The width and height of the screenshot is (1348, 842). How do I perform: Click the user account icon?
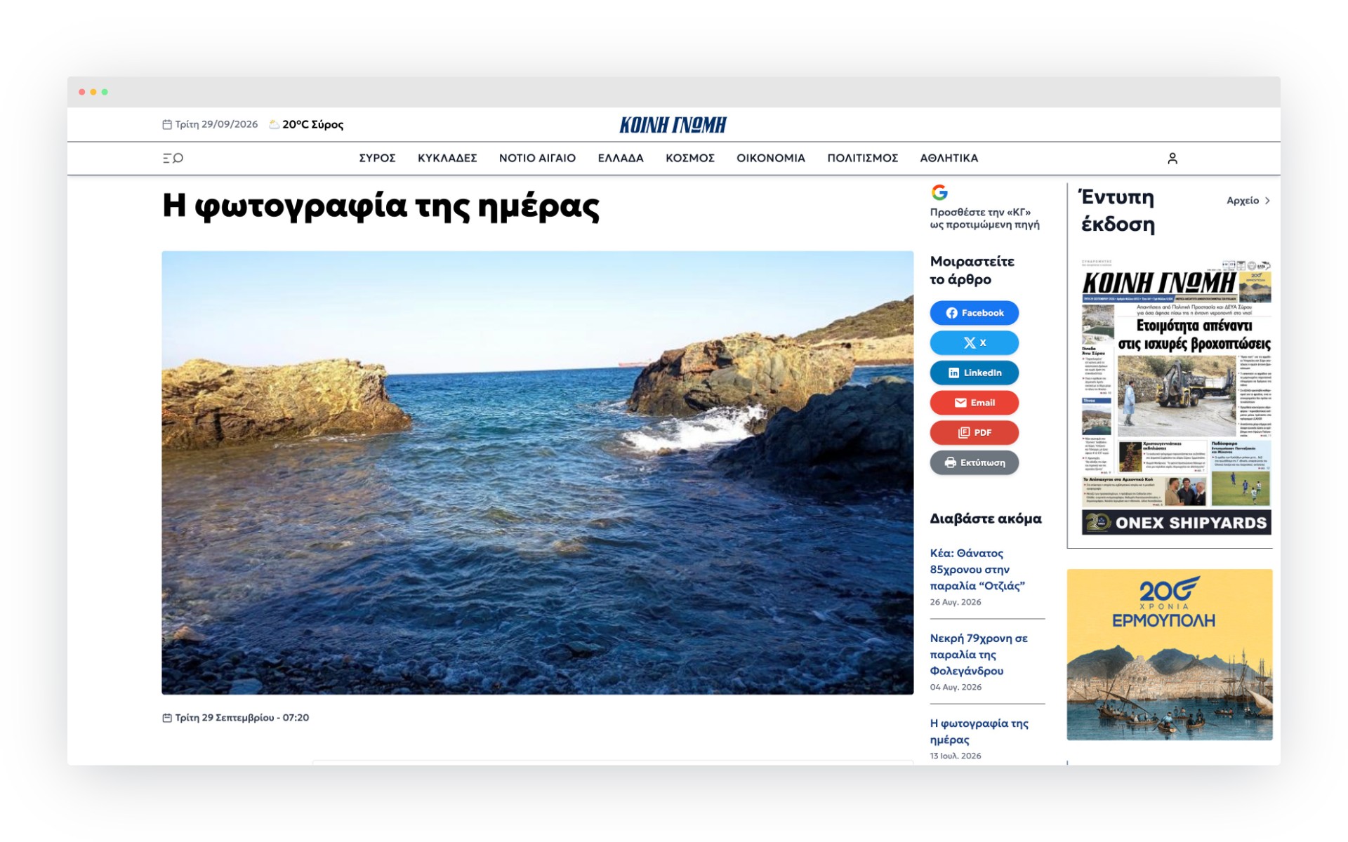1172,159
